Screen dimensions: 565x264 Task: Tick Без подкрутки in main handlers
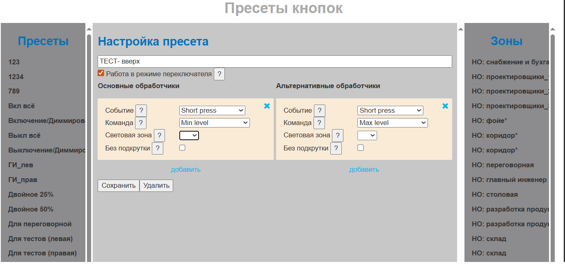pyautogui.click(x=182, y=148)
